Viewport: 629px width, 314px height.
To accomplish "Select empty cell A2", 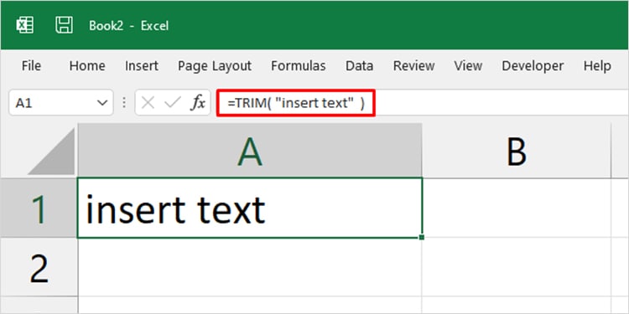I will pos(250,267).
